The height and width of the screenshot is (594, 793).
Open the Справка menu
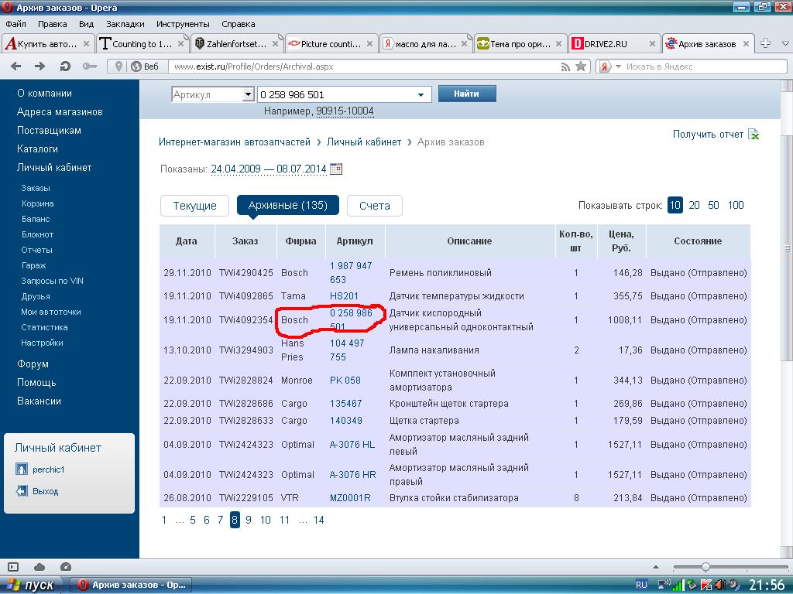pos(239,24)
